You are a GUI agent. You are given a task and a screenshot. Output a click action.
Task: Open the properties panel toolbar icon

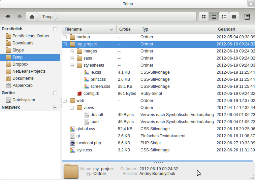pyautogui.click(x=247, y=17)
